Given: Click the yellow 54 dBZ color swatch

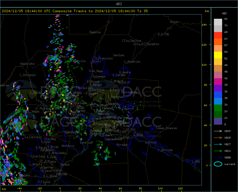Looking at the screenshot, I should click(x=218, y=55).
